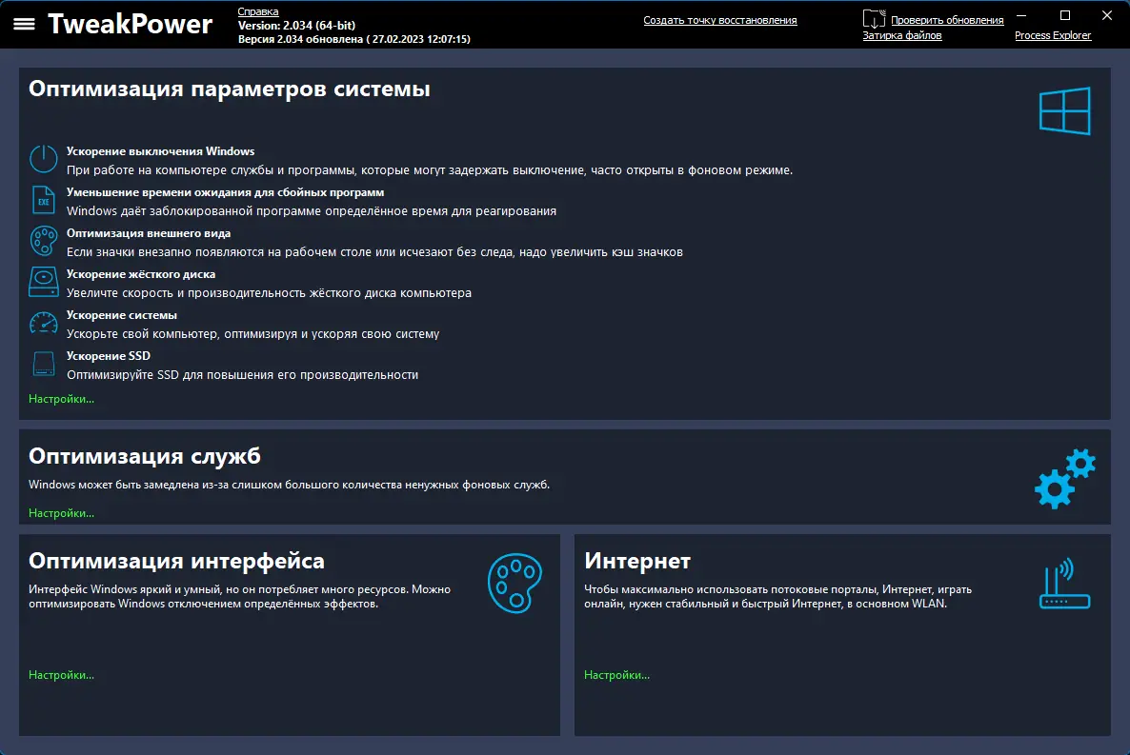
Task: Click the speedometer icon for Ускорение системы
Action: click(x=43, y=323)
